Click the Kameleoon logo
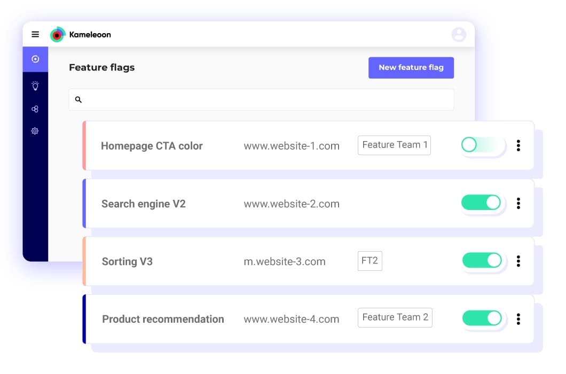The height and width of the screenshot is (374, 566). [81, 35]
